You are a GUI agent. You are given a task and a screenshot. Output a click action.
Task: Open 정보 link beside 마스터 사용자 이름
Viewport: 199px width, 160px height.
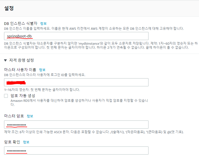42,70
